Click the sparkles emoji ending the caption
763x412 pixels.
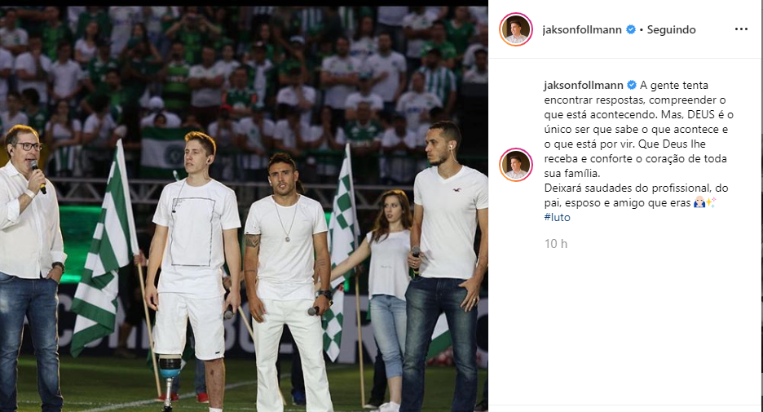click(711, 202)
